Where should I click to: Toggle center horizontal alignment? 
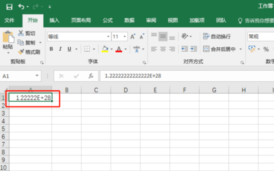(163, 49)
